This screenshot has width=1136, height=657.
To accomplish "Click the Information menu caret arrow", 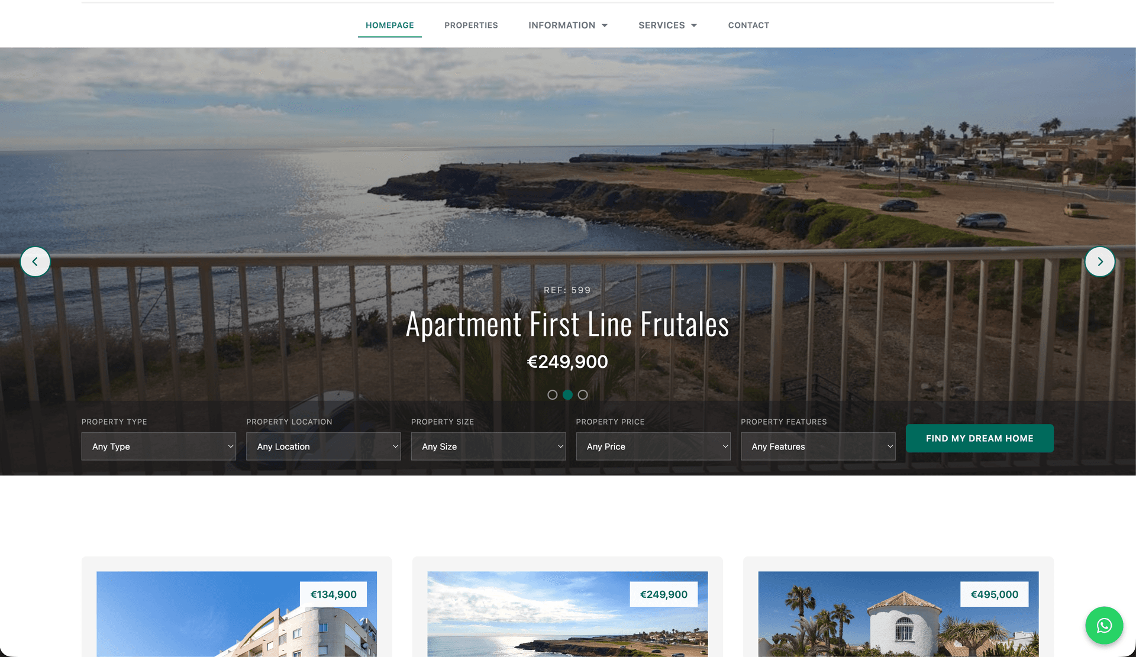I will tap(605, 25).
